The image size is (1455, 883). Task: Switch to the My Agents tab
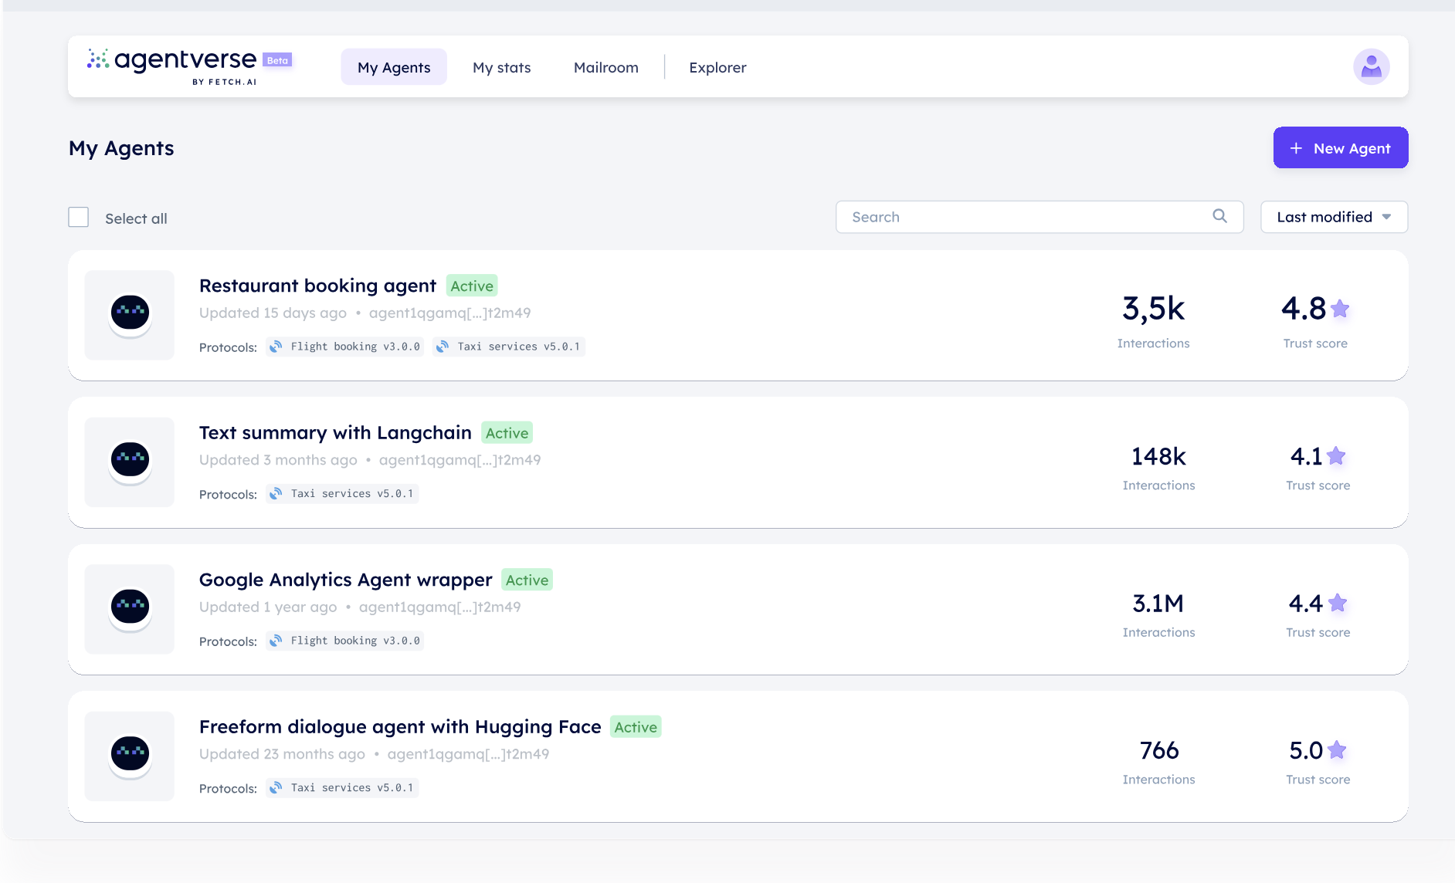[394, 67]
